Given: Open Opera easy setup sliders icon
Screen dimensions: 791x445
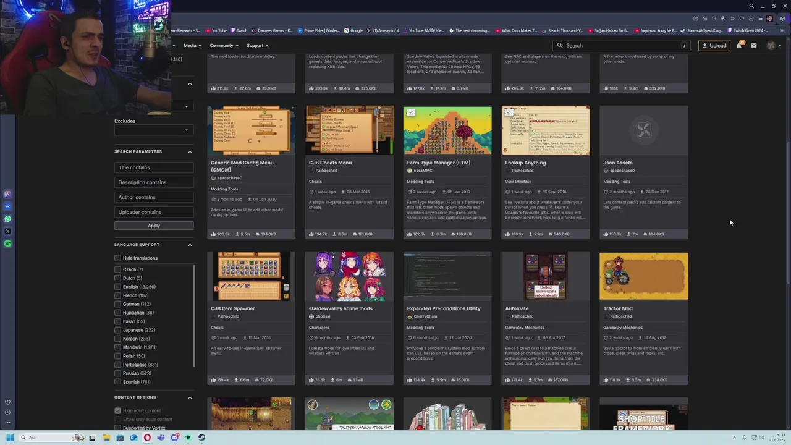Looking at the screenshot, I should coord(760,19).
